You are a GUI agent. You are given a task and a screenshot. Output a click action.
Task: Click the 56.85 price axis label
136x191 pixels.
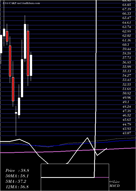click(x=127, y=62)
